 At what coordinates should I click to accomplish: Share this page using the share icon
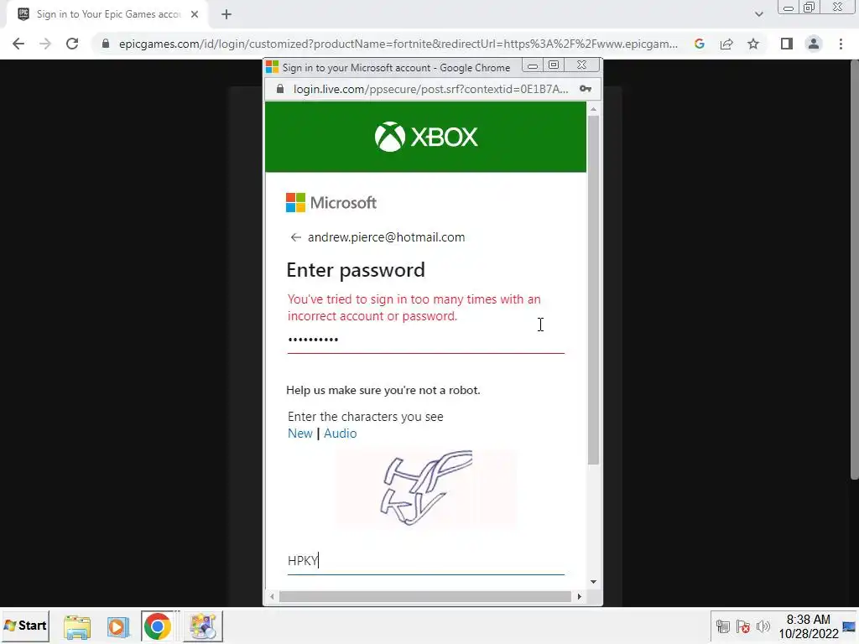(726, 44)
